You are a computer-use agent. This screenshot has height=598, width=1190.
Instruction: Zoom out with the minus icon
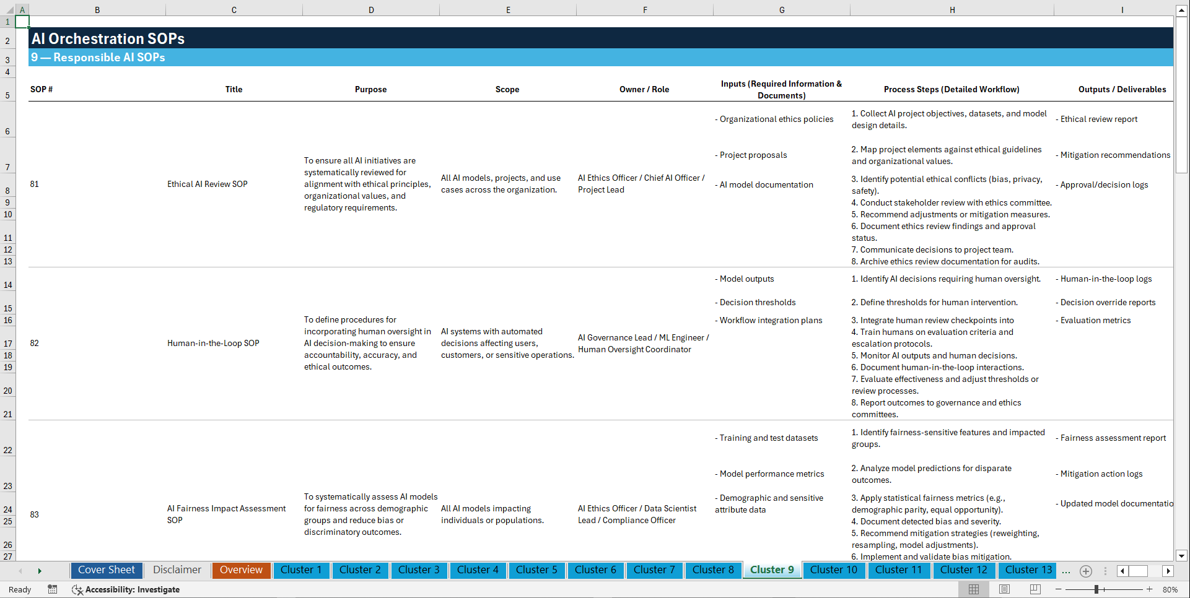click(x=1059, y=589)
